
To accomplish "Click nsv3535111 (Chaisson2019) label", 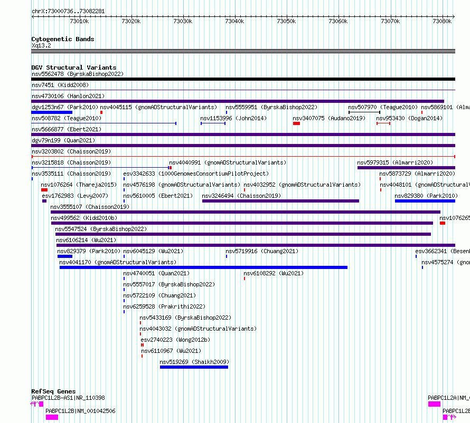I will click(x=71, y=174).
